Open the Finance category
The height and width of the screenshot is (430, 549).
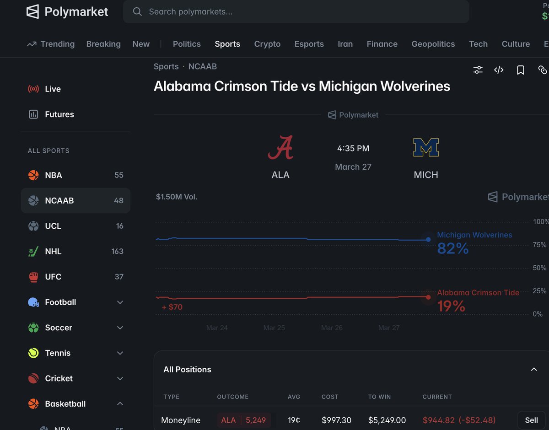pos(382,44)
